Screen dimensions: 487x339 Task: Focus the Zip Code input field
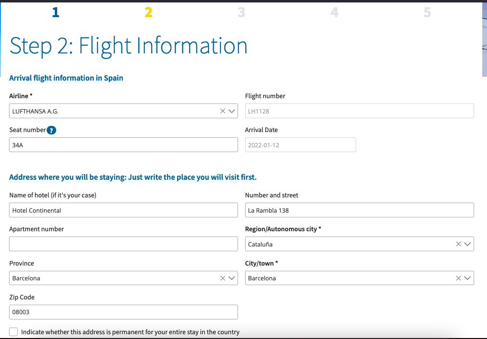tap(123, 312)
